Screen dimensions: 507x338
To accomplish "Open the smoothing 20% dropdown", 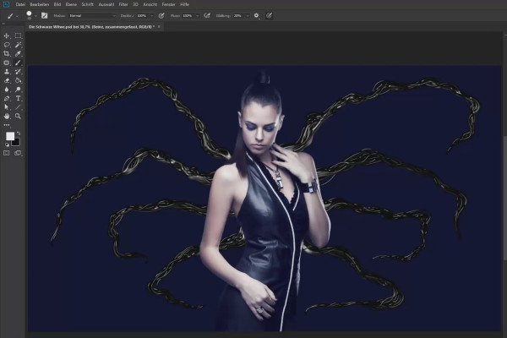I will pyautogui.click(x=248, y=16).
